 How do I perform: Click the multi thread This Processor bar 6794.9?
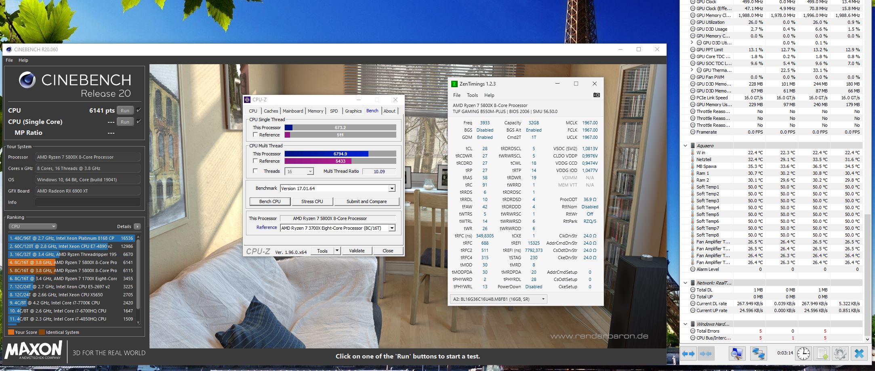click(x=340, y=154)
